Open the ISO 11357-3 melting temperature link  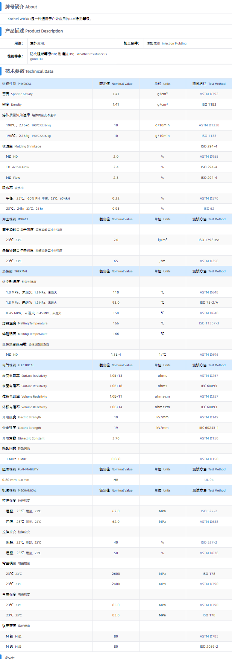point(209,323)
